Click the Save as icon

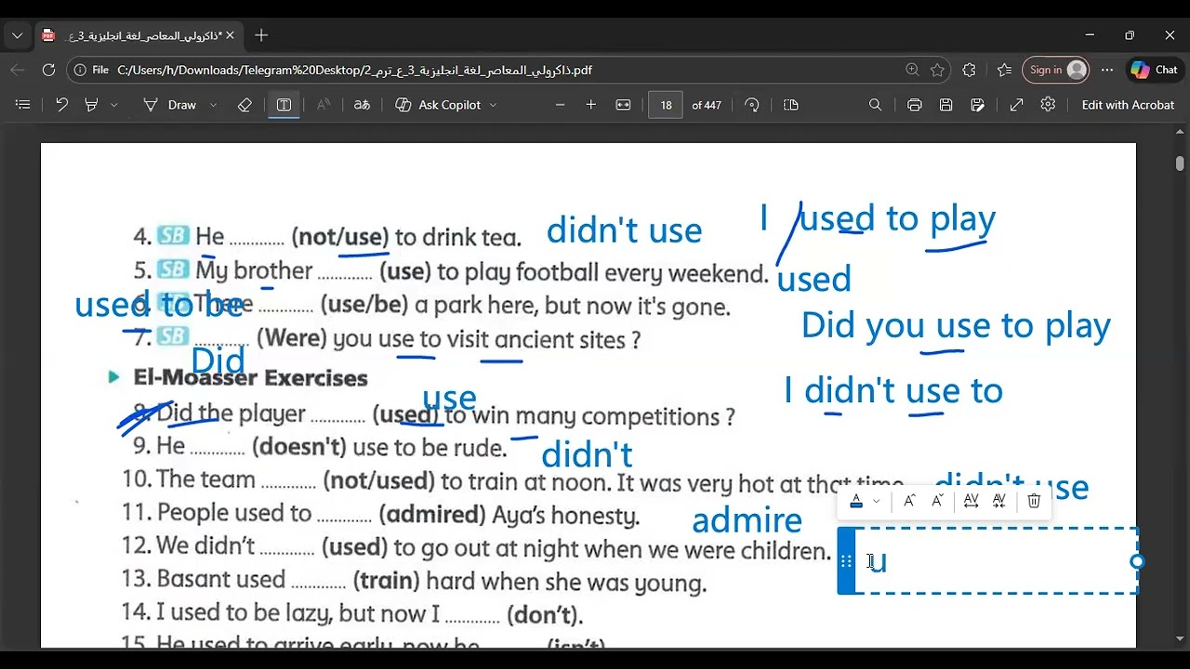pos(978,105)
